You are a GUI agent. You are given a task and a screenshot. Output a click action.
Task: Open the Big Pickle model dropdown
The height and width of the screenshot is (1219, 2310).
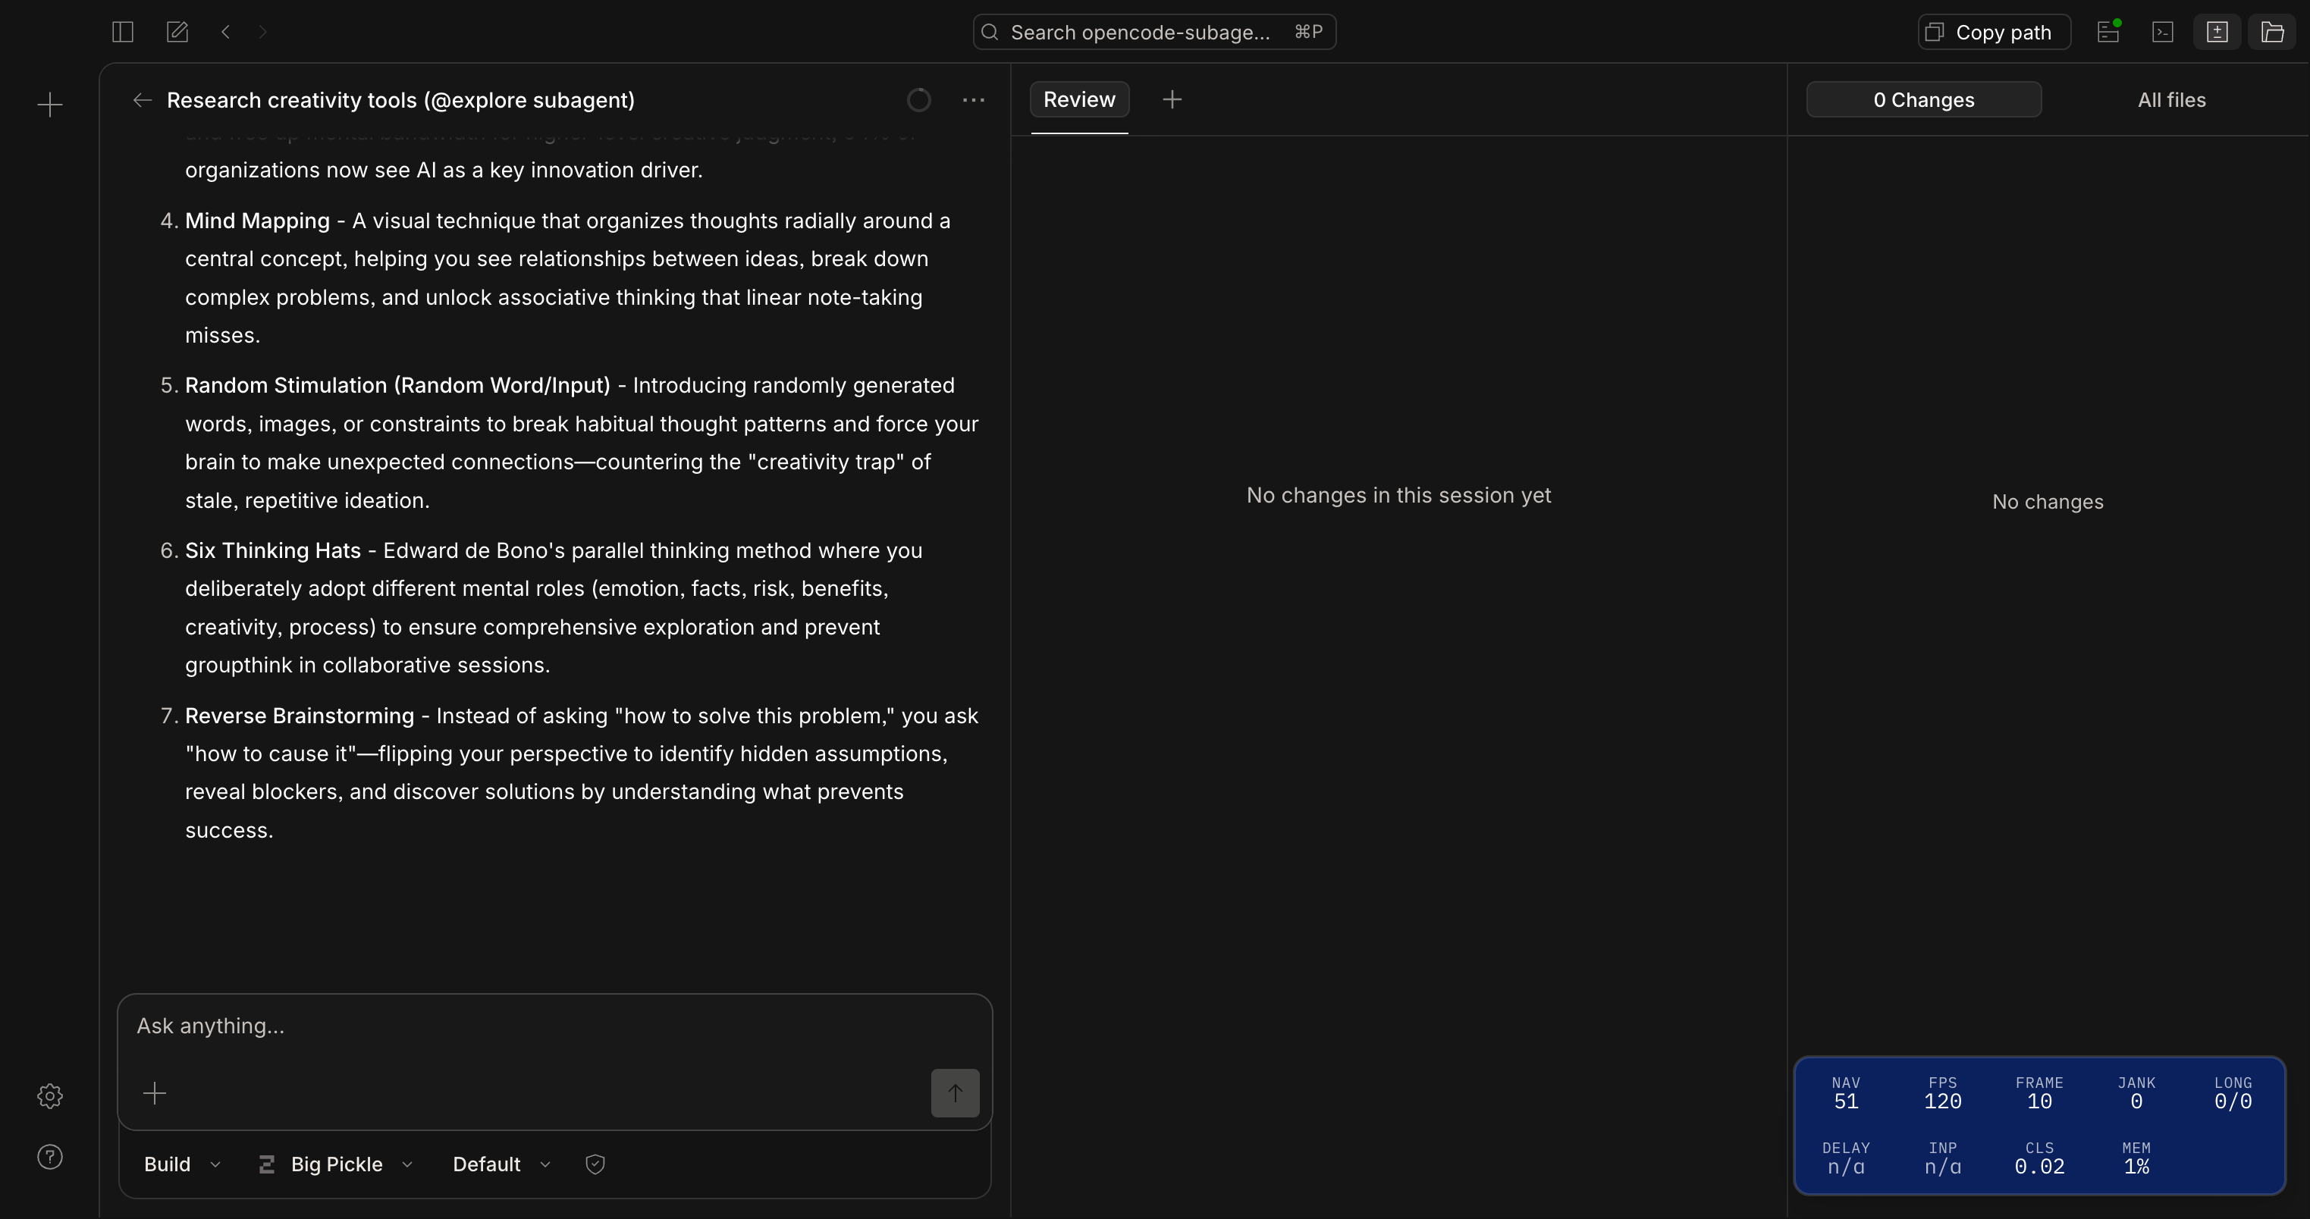point(336,1164)
